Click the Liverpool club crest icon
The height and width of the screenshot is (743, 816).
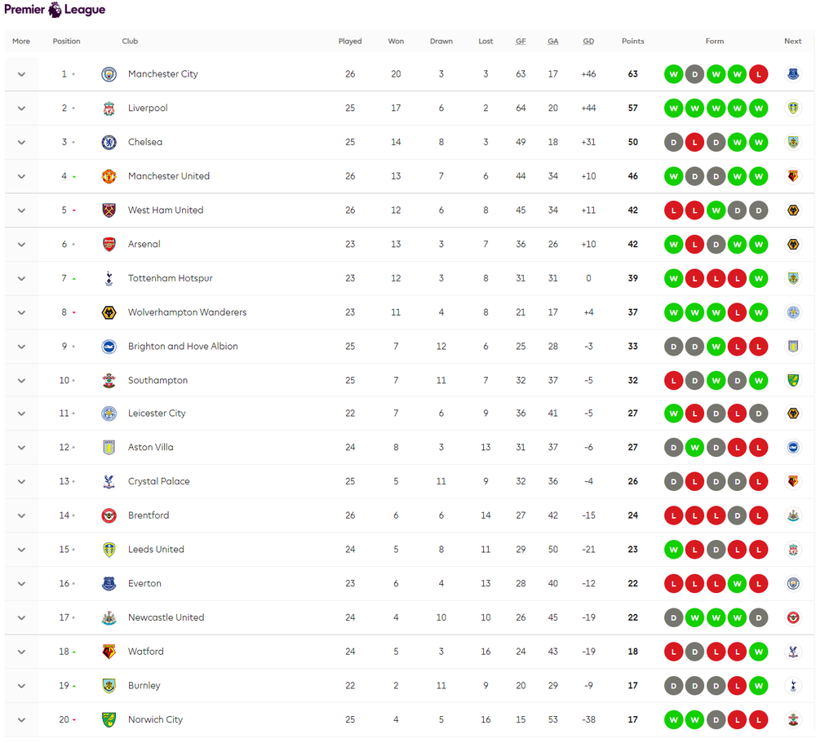(x=109, y=108)
